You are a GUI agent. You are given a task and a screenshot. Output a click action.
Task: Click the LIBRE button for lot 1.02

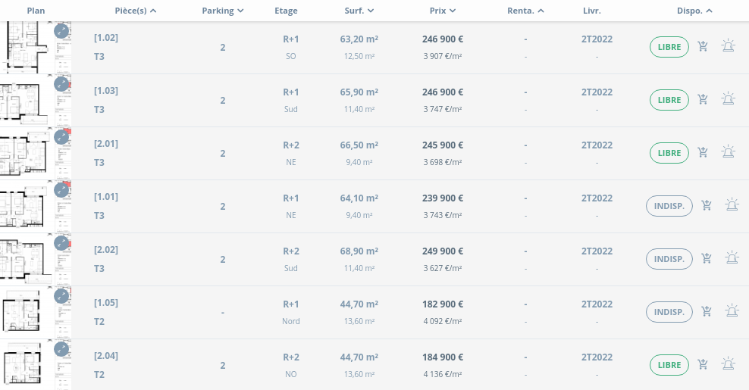[669, 47]
